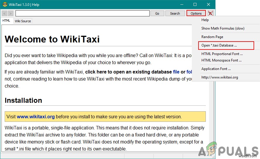Viewport: 260px width, 159px height.
Task: Switch to the Wiki Source tab
Action: [x=23, y=21]
